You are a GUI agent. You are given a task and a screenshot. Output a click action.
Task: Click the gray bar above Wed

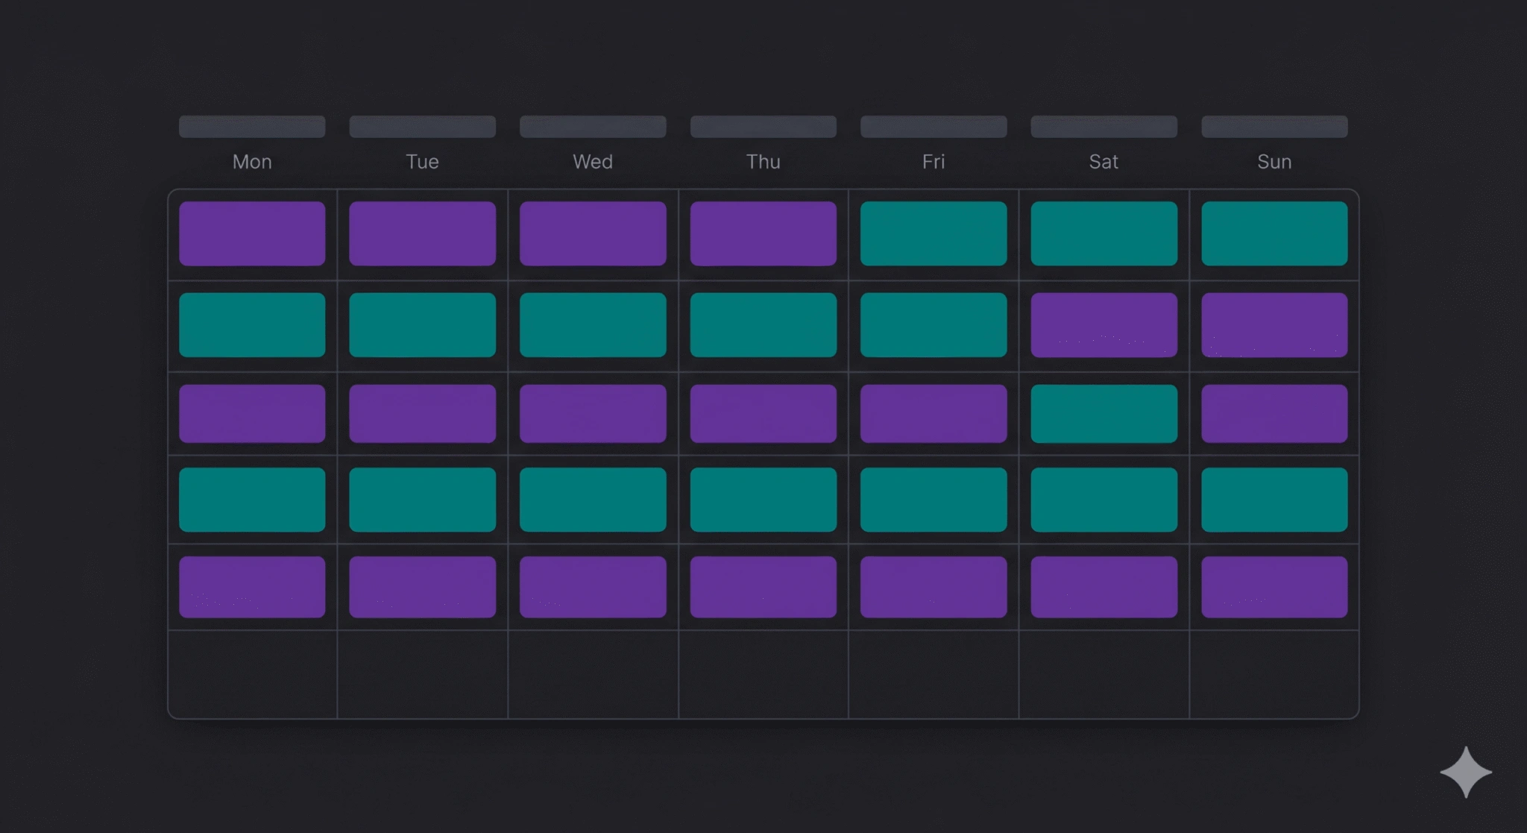[593, 127]
